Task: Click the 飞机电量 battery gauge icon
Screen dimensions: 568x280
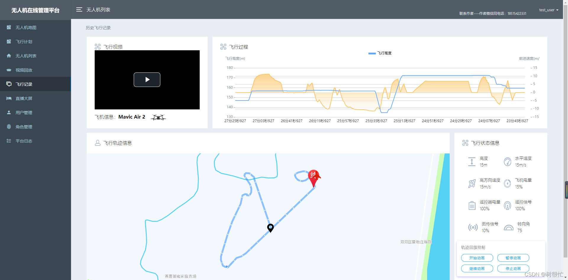Action: pos(507,184)
